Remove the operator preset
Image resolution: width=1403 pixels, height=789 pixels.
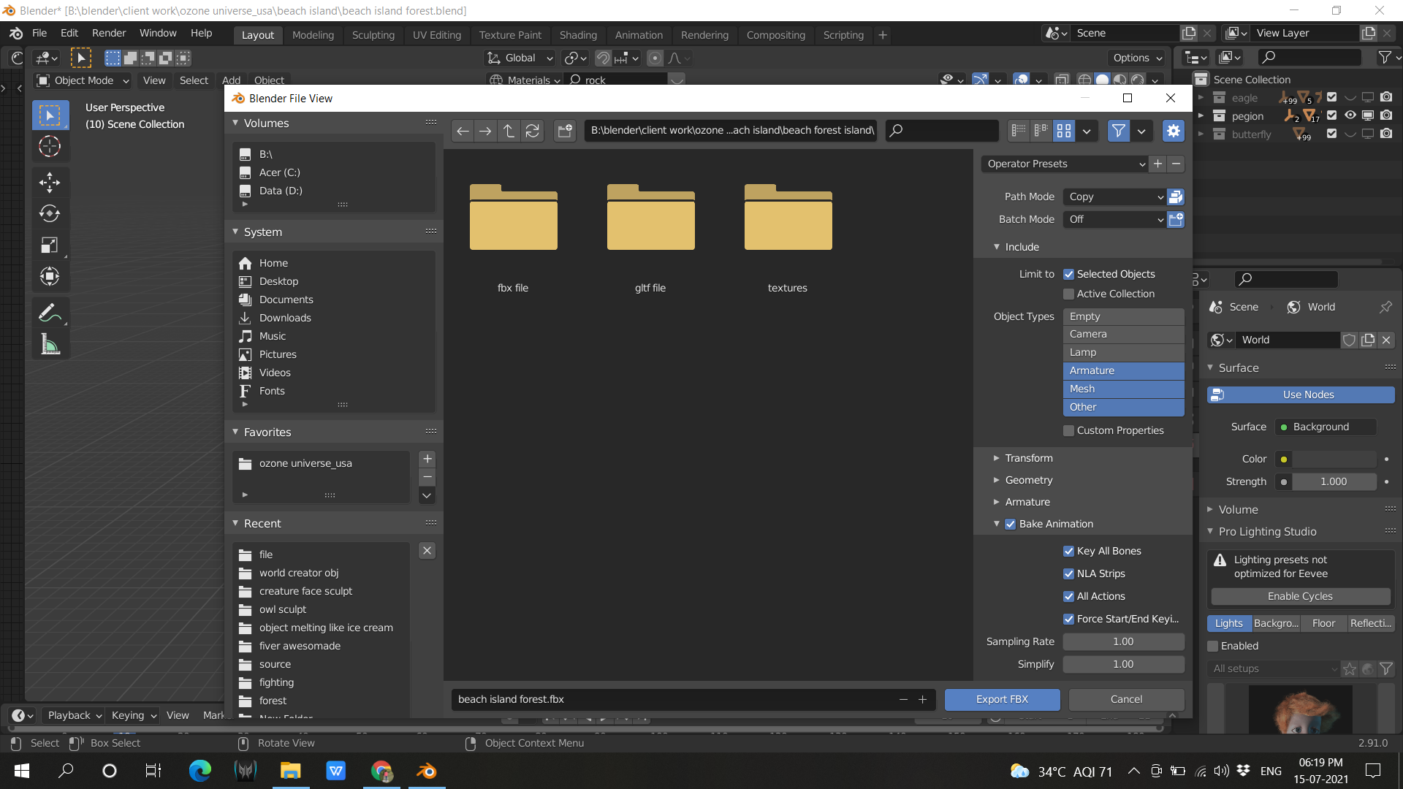click(1176, 164)
